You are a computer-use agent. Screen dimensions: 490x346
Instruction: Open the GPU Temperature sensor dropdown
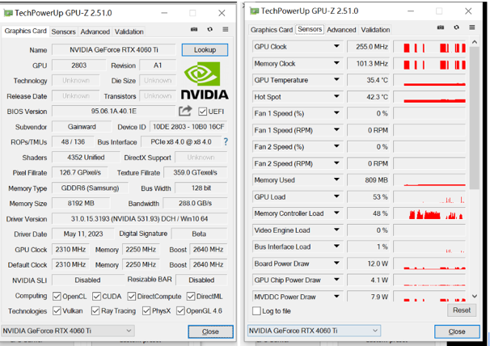[336, 80]
